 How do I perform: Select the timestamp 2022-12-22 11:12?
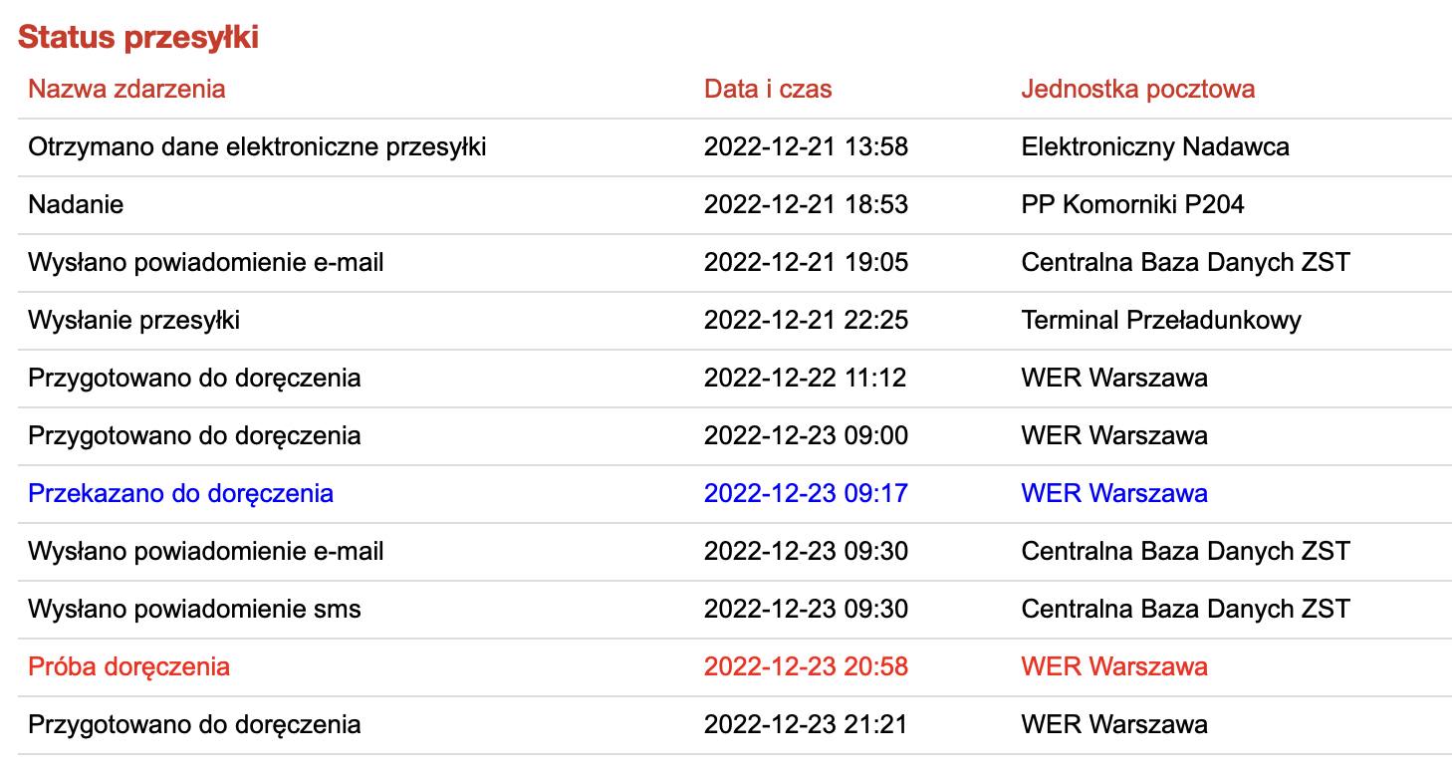(806, 379)
